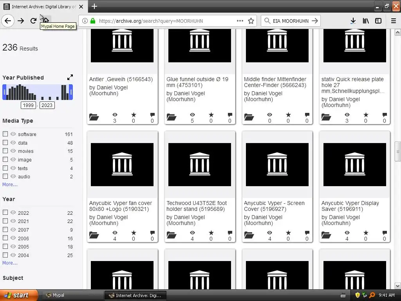Open the Mypal home page icon
This screenshot has height=301, width=401.
[45, 20]
